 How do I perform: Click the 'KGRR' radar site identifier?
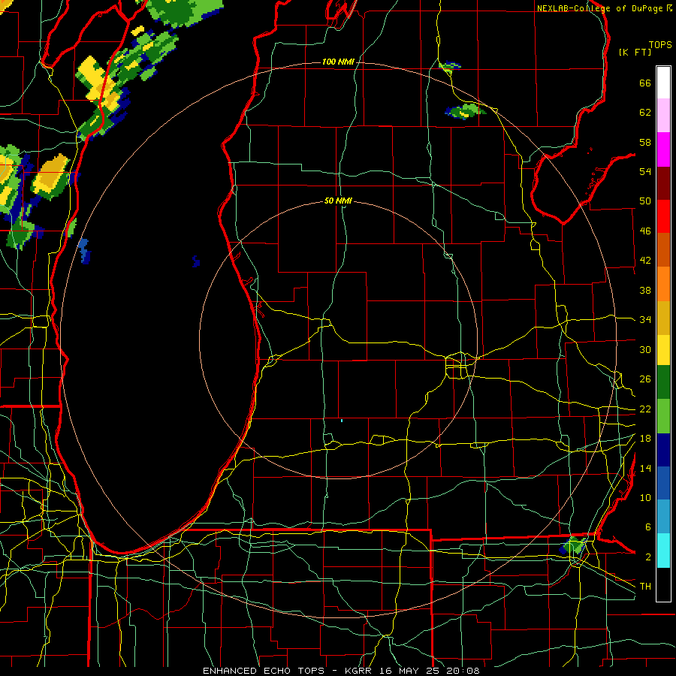358,671
